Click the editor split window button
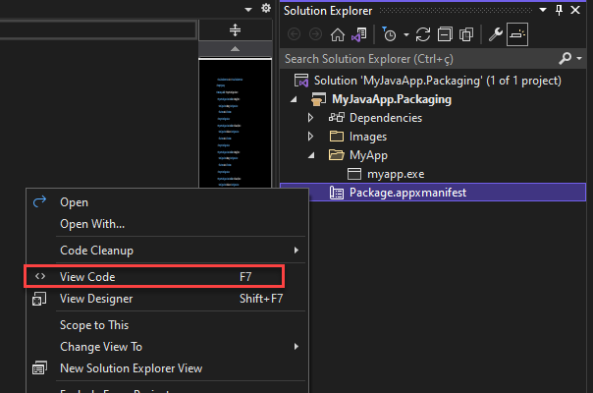The image size is (593, 393). (x=236, y=29)
